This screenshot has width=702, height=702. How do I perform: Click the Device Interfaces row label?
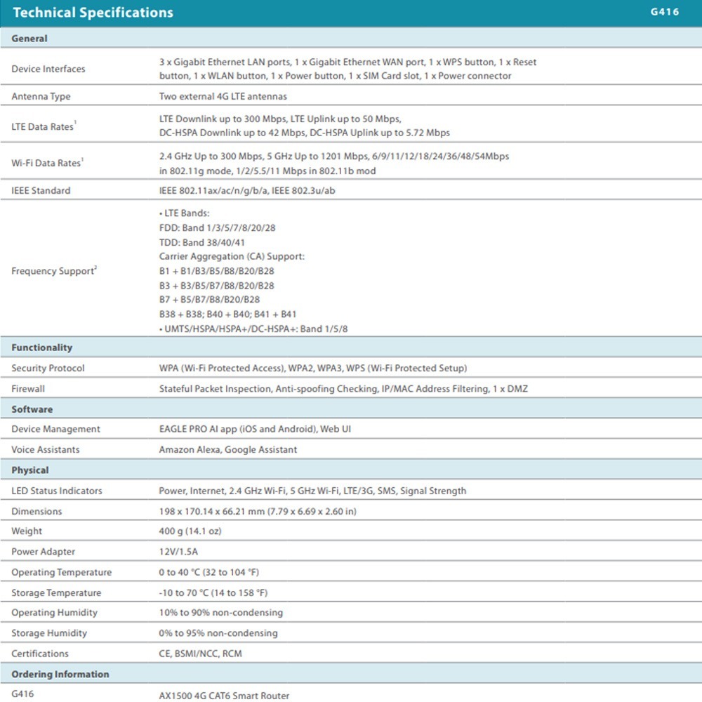pos(48,69)
